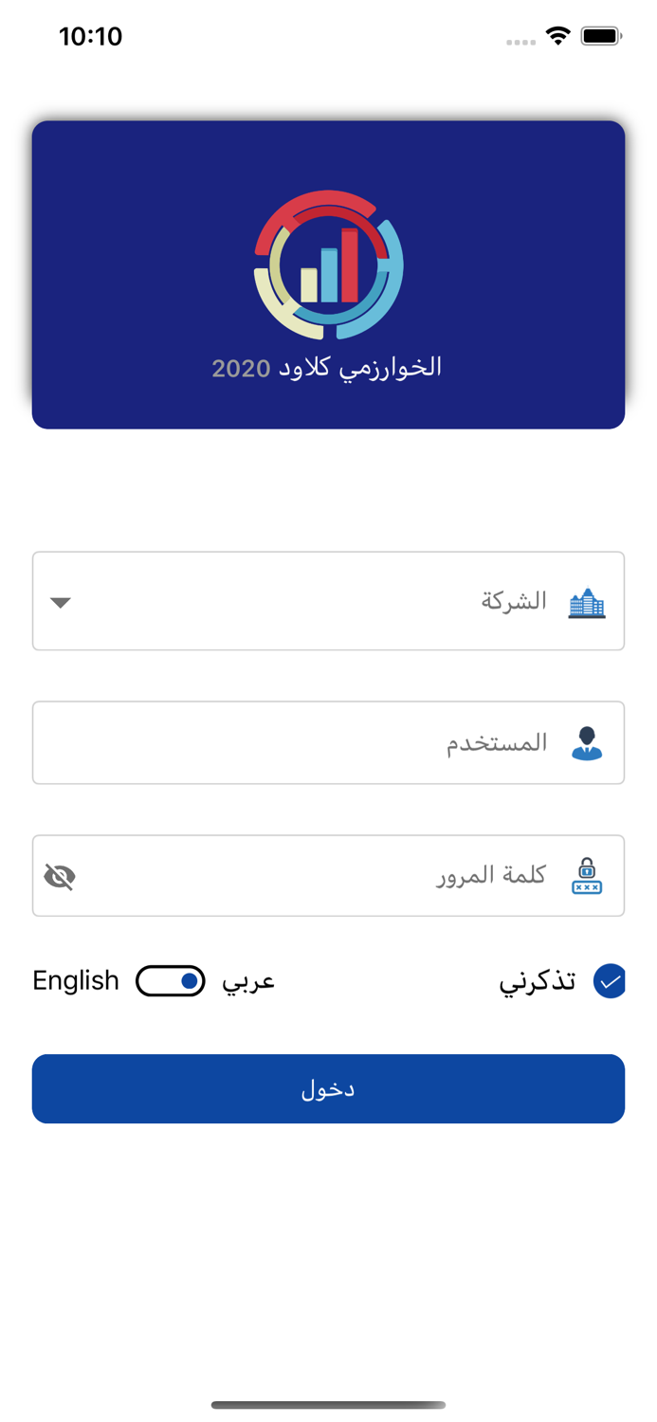Expand the company selector via its arrow
Image resolution: width=657 pixels, height=1422 pixels.
[60, 601]
